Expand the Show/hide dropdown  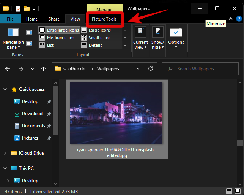pyautogui.click(x=158, y=39)
